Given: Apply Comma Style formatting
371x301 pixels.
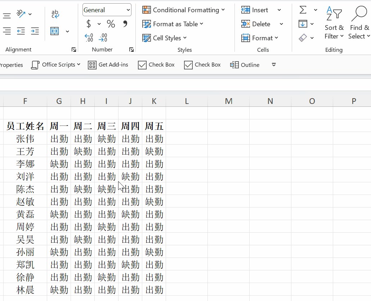Looking at the screenshot, I should (125, 24).
